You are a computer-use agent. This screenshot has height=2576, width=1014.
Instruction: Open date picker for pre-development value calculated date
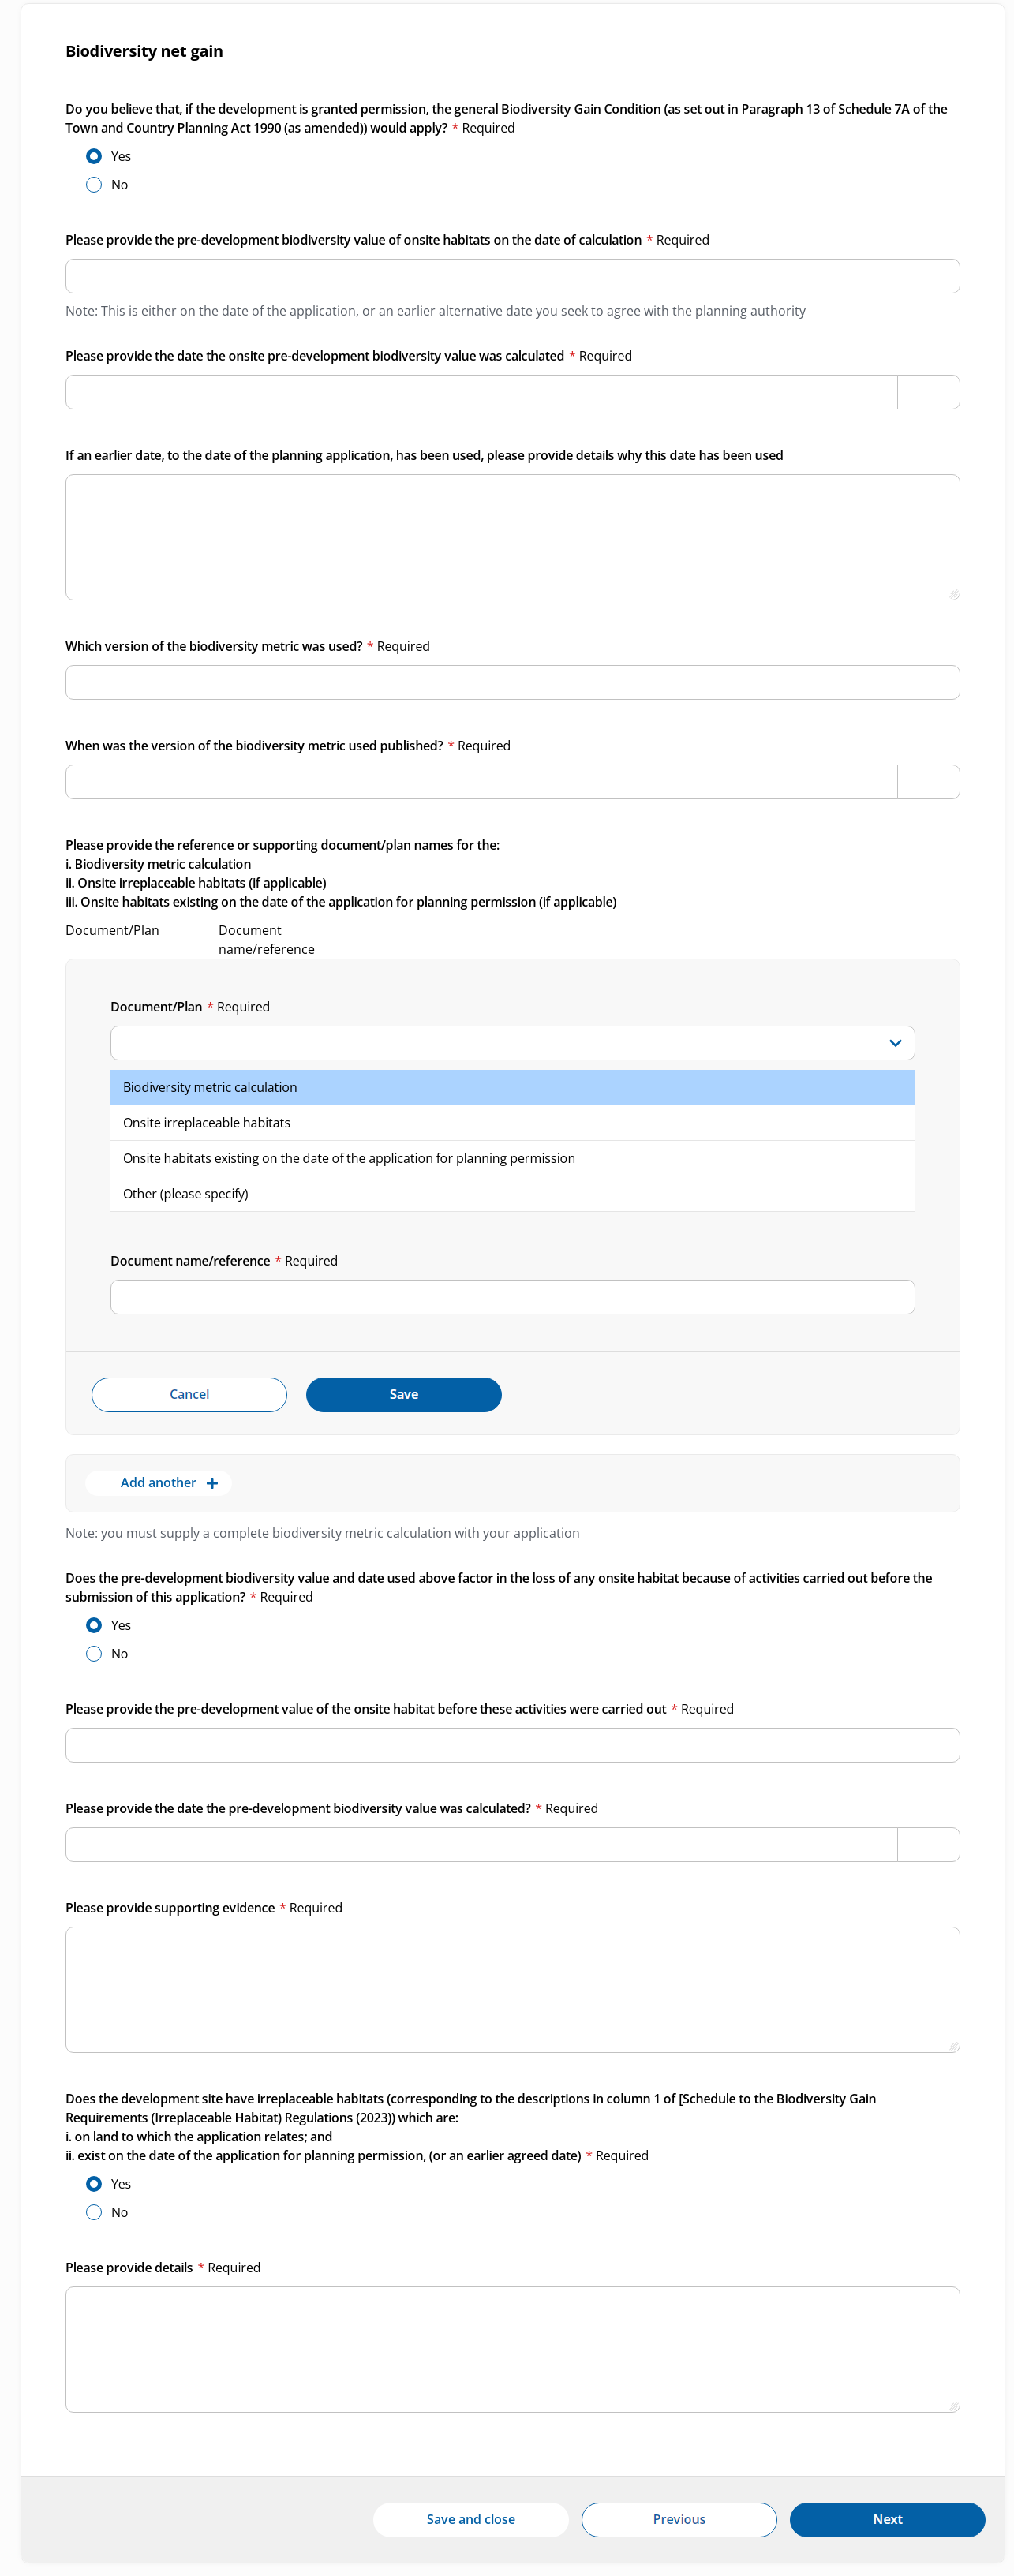tap(928, 1845)
